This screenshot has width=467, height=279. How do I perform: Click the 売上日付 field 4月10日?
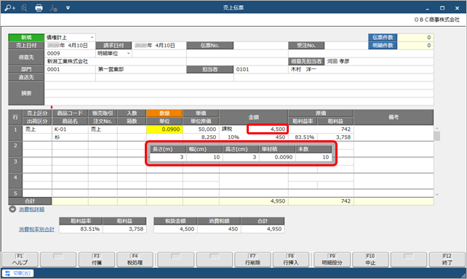click(70, 46)
